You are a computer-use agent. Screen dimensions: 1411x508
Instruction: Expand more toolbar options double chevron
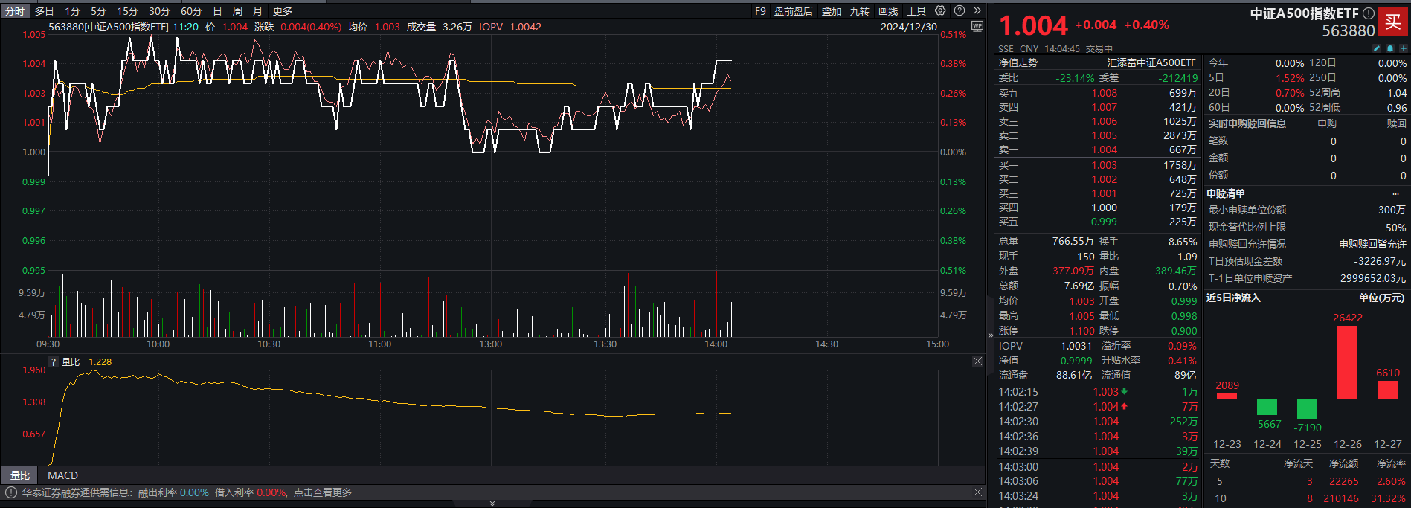click(977, 11)
